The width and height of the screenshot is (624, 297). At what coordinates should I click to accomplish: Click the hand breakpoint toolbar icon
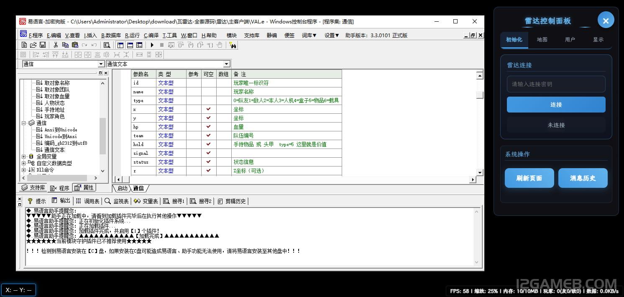219,45
